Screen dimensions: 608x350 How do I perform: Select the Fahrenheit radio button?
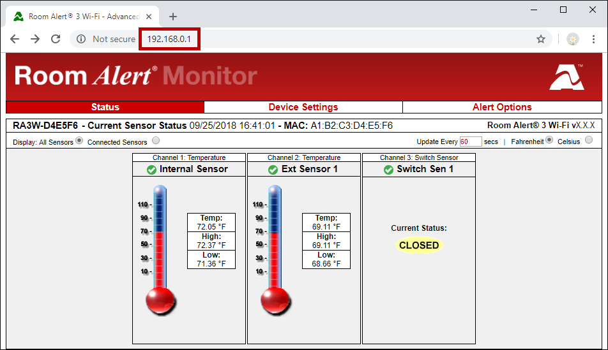(x=549, y=140)
